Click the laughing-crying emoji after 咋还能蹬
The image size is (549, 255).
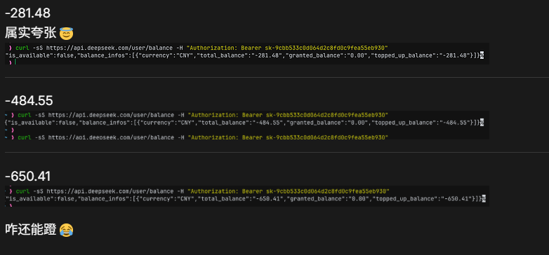point(66,230)
